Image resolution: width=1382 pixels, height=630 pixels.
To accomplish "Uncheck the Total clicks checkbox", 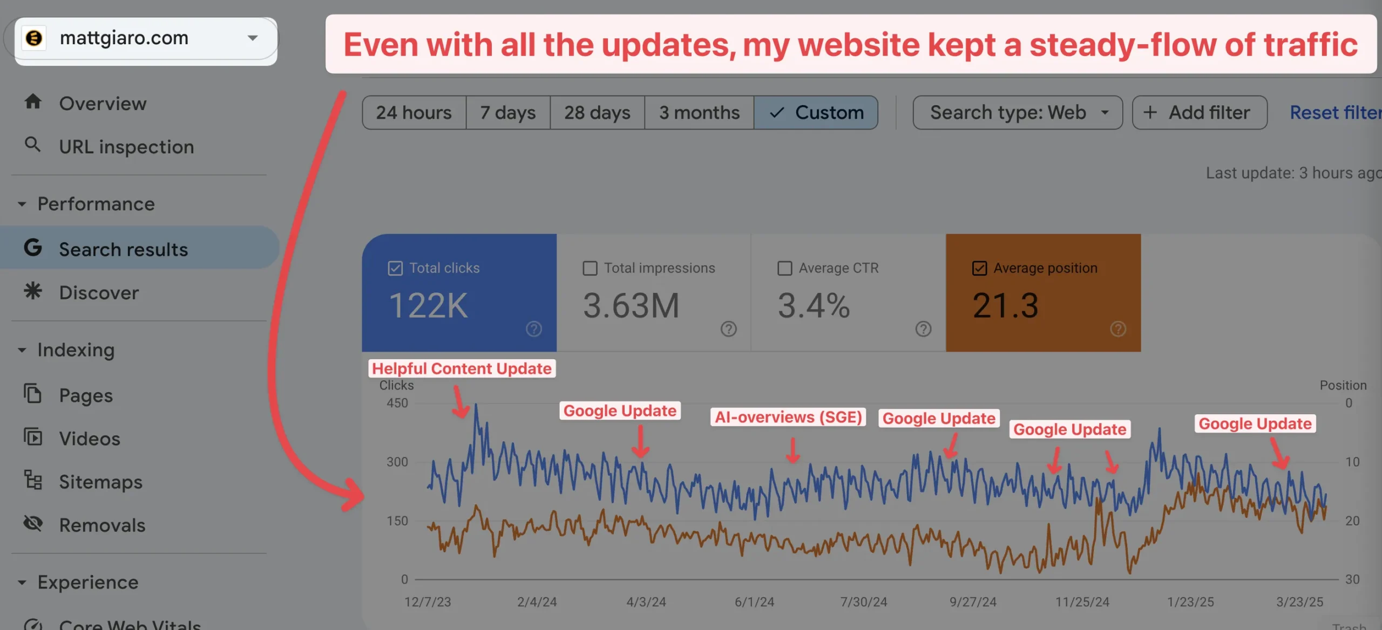I will 395,268.
